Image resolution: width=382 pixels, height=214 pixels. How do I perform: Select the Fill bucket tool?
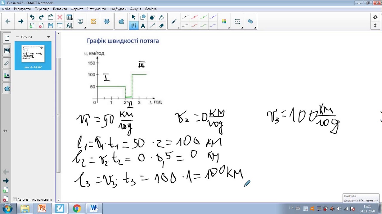click(x=161, y=17)
